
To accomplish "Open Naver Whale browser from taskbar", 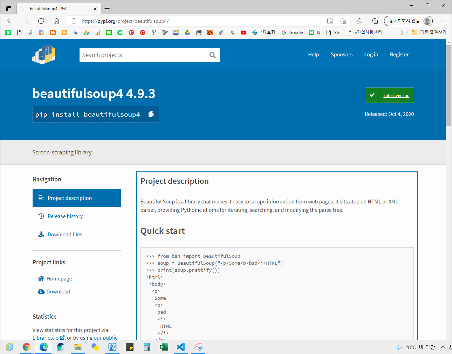I will (61, 347).
